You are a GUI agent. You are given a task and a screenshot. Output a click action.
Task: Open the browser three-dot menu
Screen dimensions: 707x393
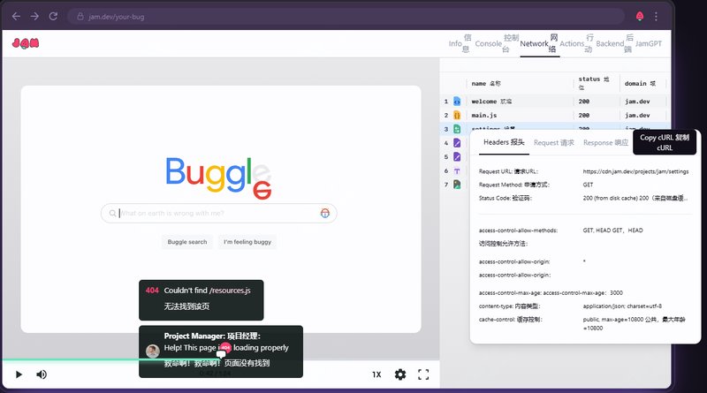tap(656, 16)
